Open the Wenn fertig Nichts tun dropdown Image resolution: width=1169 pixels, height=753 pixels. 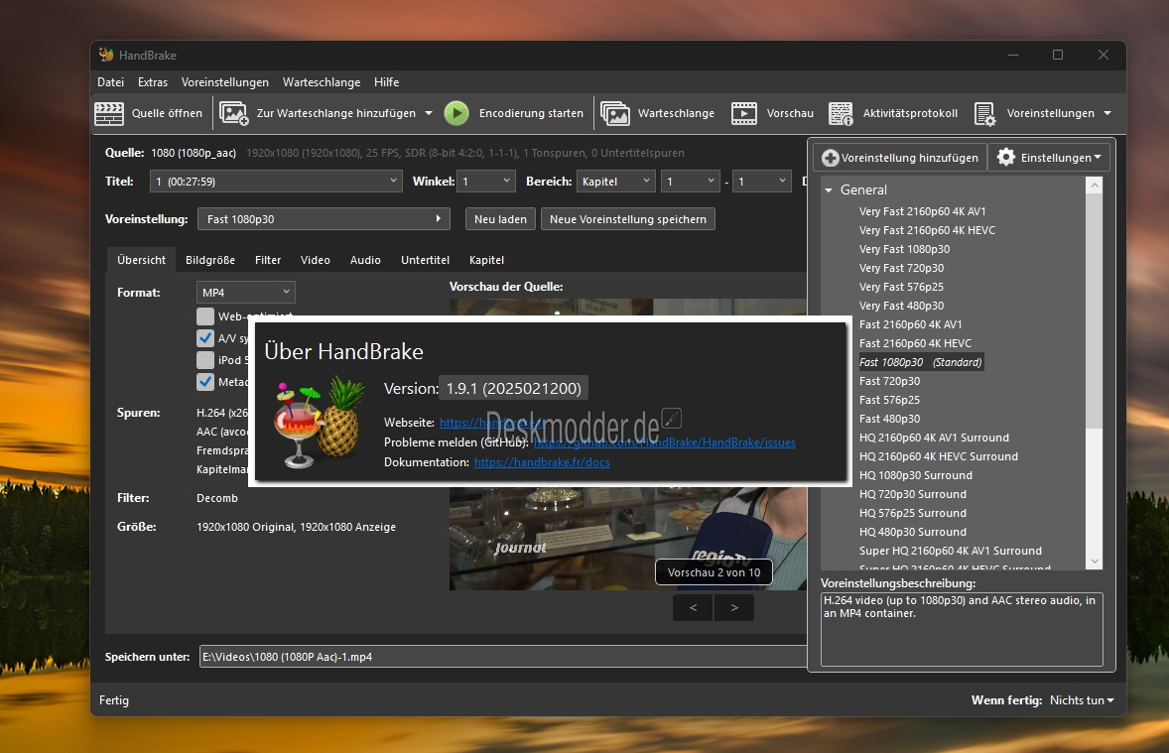click(1082, 700)
